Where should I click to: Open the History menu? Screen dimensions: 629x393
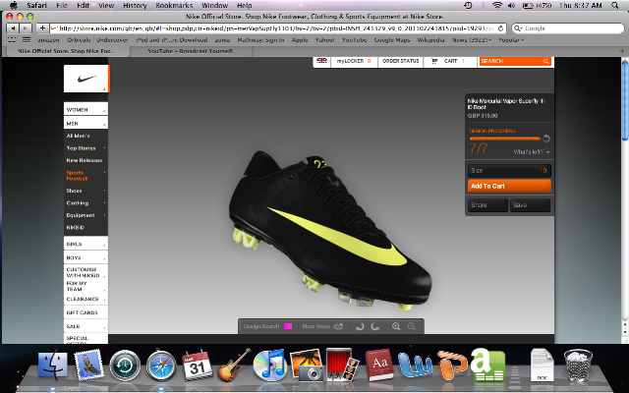coord(135,5)
